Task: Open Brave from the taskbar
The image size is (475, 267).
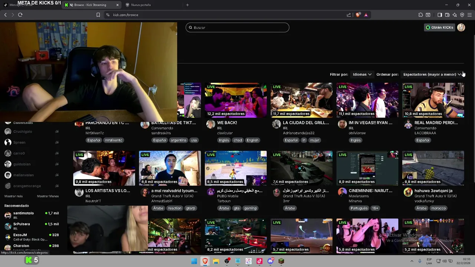Action: click(205, 261)
